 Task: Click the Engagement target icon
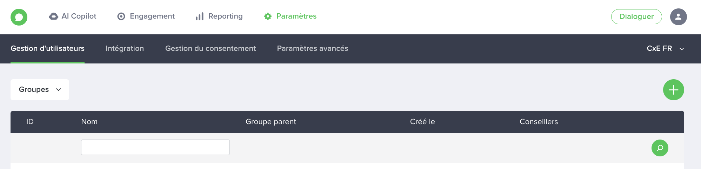point(121,16)
